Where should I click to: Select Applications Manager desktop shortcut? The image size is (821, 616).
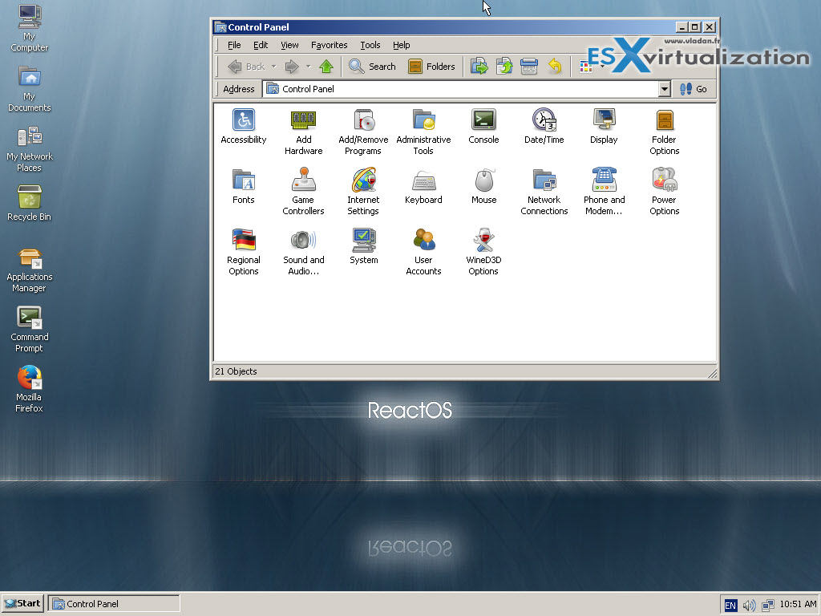click(x=30, y=270)
